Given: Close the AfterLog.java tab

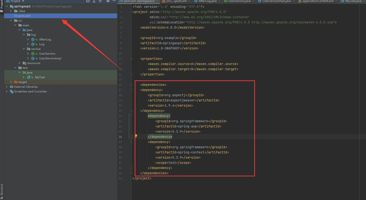Looking at the screenshot, I should pyautogui.click(x=220, y=1).
